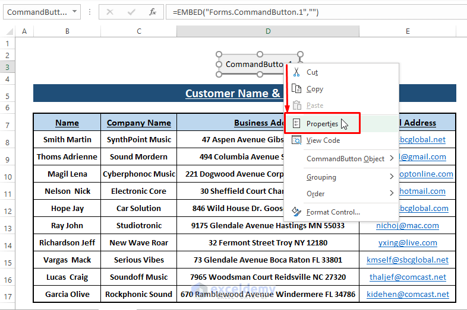The image size is (467, 310).
Task: Click the Format Control icon
Action: point(296,212)
